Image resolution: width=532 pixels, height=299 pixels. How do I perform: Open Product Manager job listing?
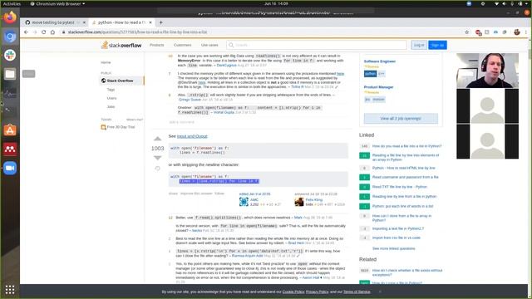click(379, 87)
